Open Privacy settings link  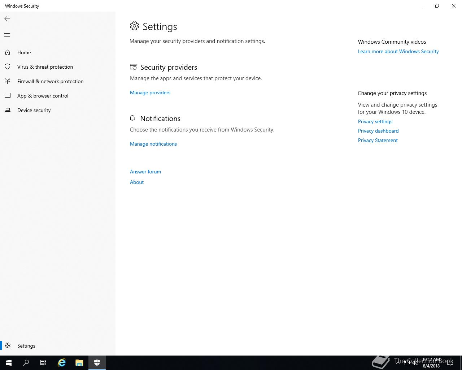pyautogui.click(x=375, y=121)
